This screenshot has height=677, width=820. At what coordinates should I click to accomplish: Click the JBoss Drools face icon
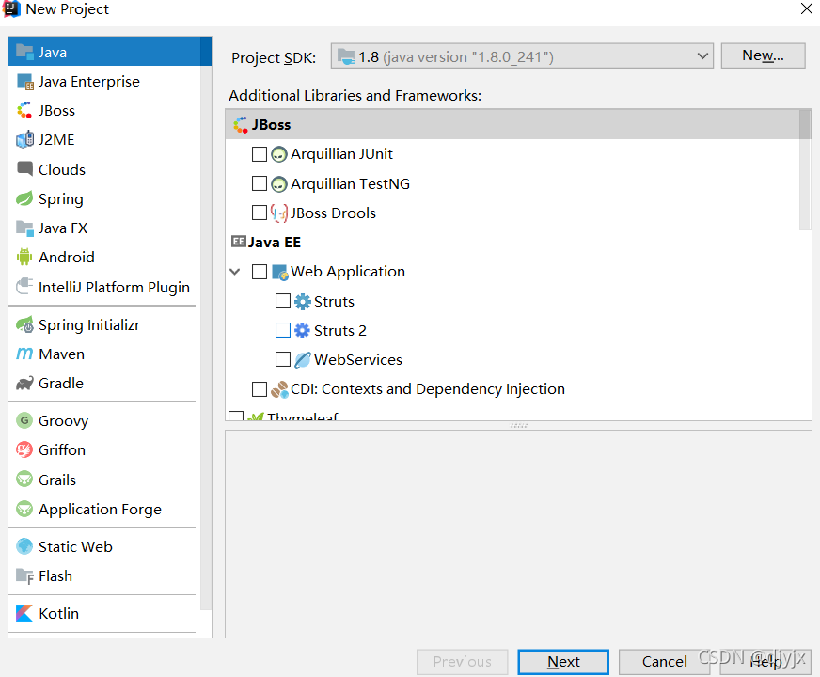(279, 213)
